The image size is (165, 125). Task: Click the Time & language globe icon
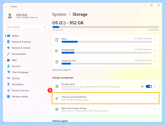(9, 72)
